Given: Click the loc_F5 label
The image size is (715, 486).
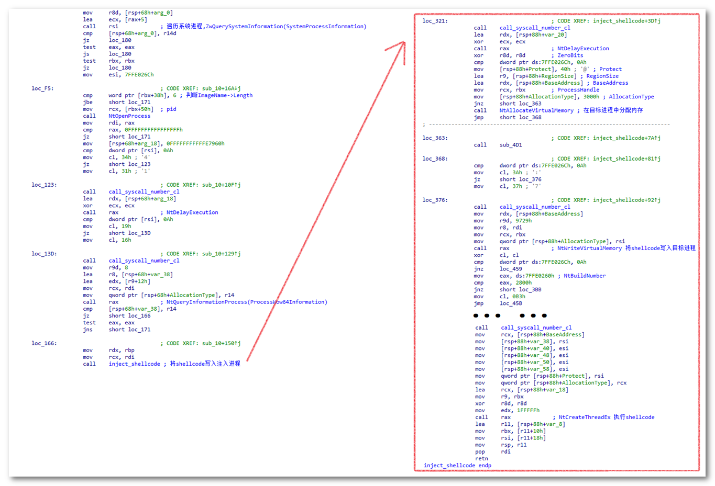Looking at the screenshot, I should 42,88.
